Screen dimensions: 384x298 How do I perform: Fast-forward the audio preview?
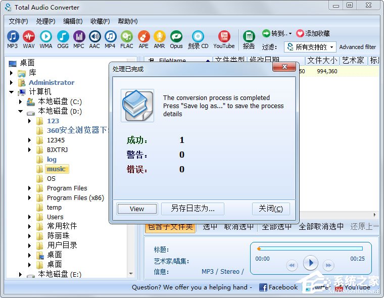(x=328, y=265)
